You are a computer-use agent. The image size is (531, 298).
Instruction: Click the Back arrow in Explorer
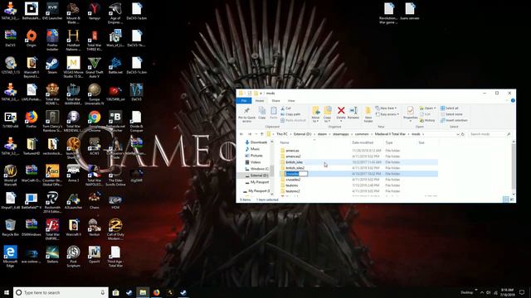(x=241, y=134)
